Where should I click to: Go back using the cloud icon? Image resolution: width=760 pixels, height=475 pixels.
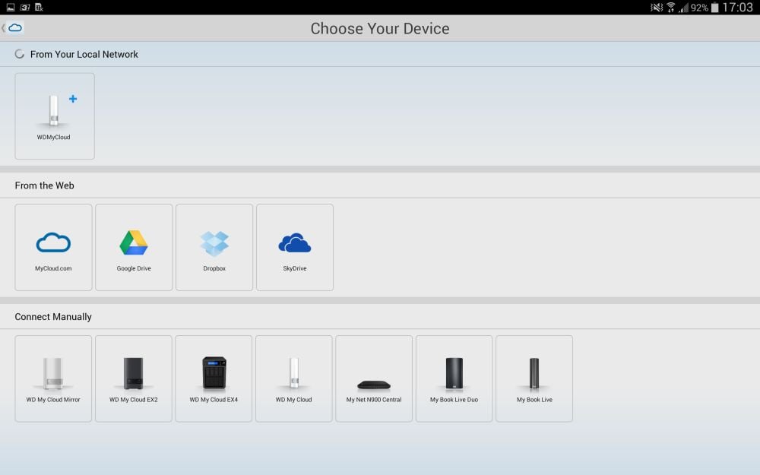[x=13, y=27]
